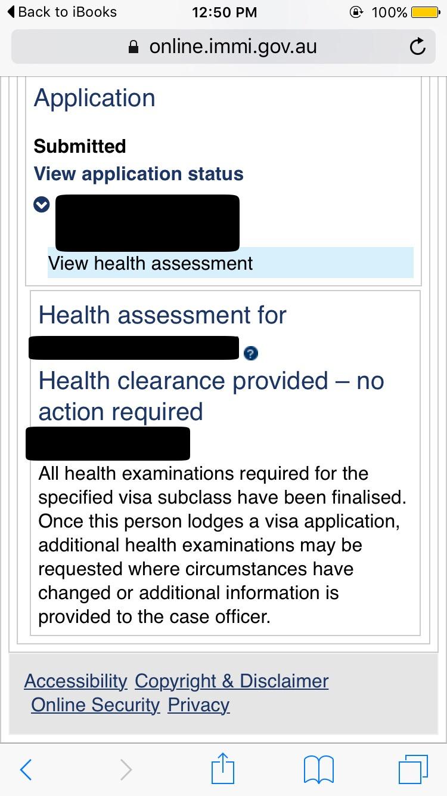Viewport: 447px width, 796px height.
Task: Open the Share sheet icon
Action: (223, 769)
